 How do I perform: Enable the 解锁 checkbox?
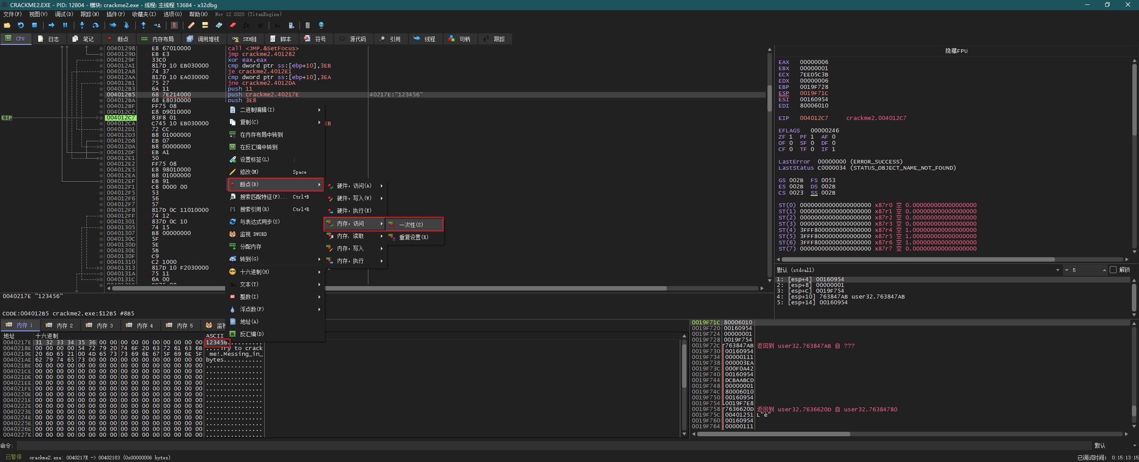pos(1113,270)
